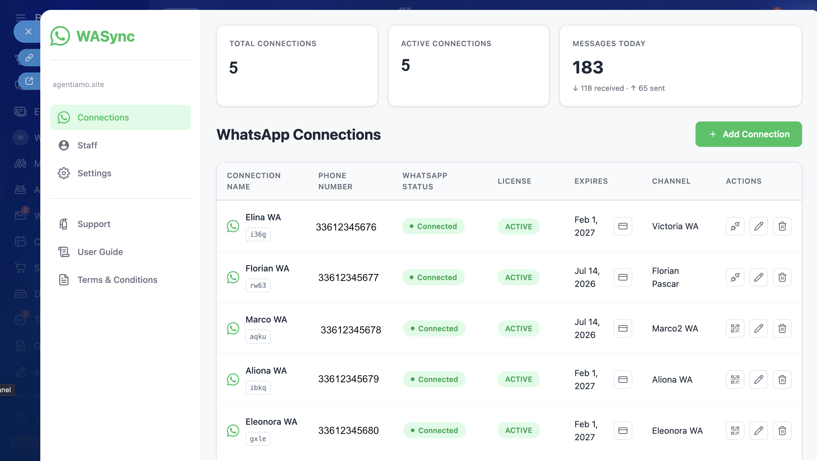Open the Staff menu item
The height and width of the screenshot is (461, 817).
click(87, 145)
